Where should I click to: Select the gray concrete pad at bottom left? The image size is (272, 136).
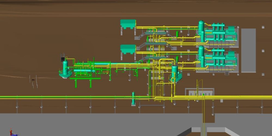82,124
